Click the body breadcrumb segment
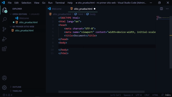The image size is (172, 97). [x=93, y=14]
